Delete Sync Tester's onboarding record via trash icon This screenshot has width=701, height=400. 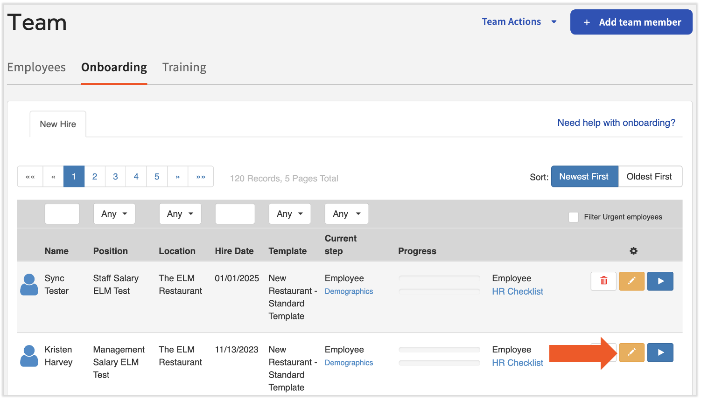[603, 281]
